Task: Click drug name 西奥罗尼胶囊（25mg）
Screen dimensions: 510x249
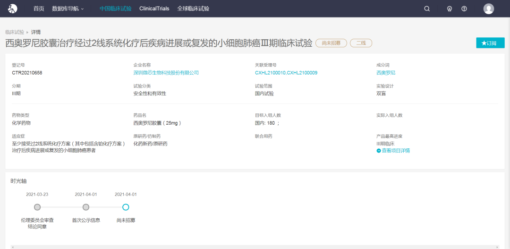Action: (157, 123)
